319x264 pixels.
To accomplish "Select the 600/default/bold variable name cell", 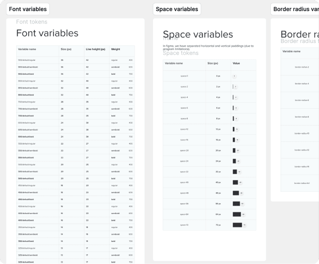I will (x=27, y=137).
